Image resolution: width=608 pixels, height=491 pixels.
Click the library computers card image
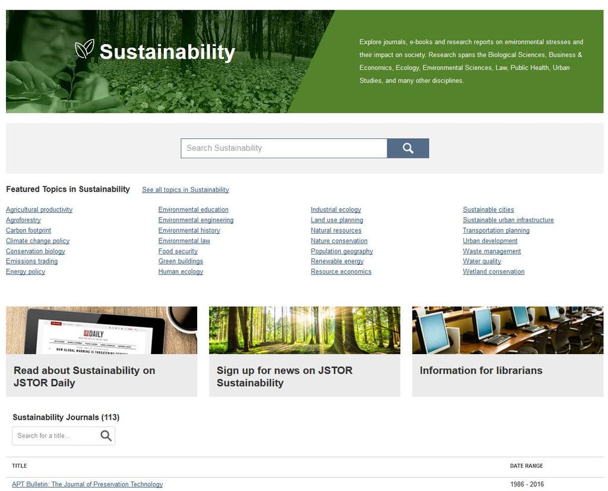508,330
